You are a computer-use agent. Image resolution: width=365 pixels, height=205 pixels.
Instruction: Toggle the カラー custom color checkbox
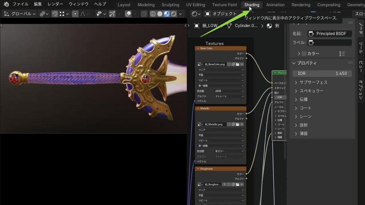pyautogui.click(x=304, y=54)
